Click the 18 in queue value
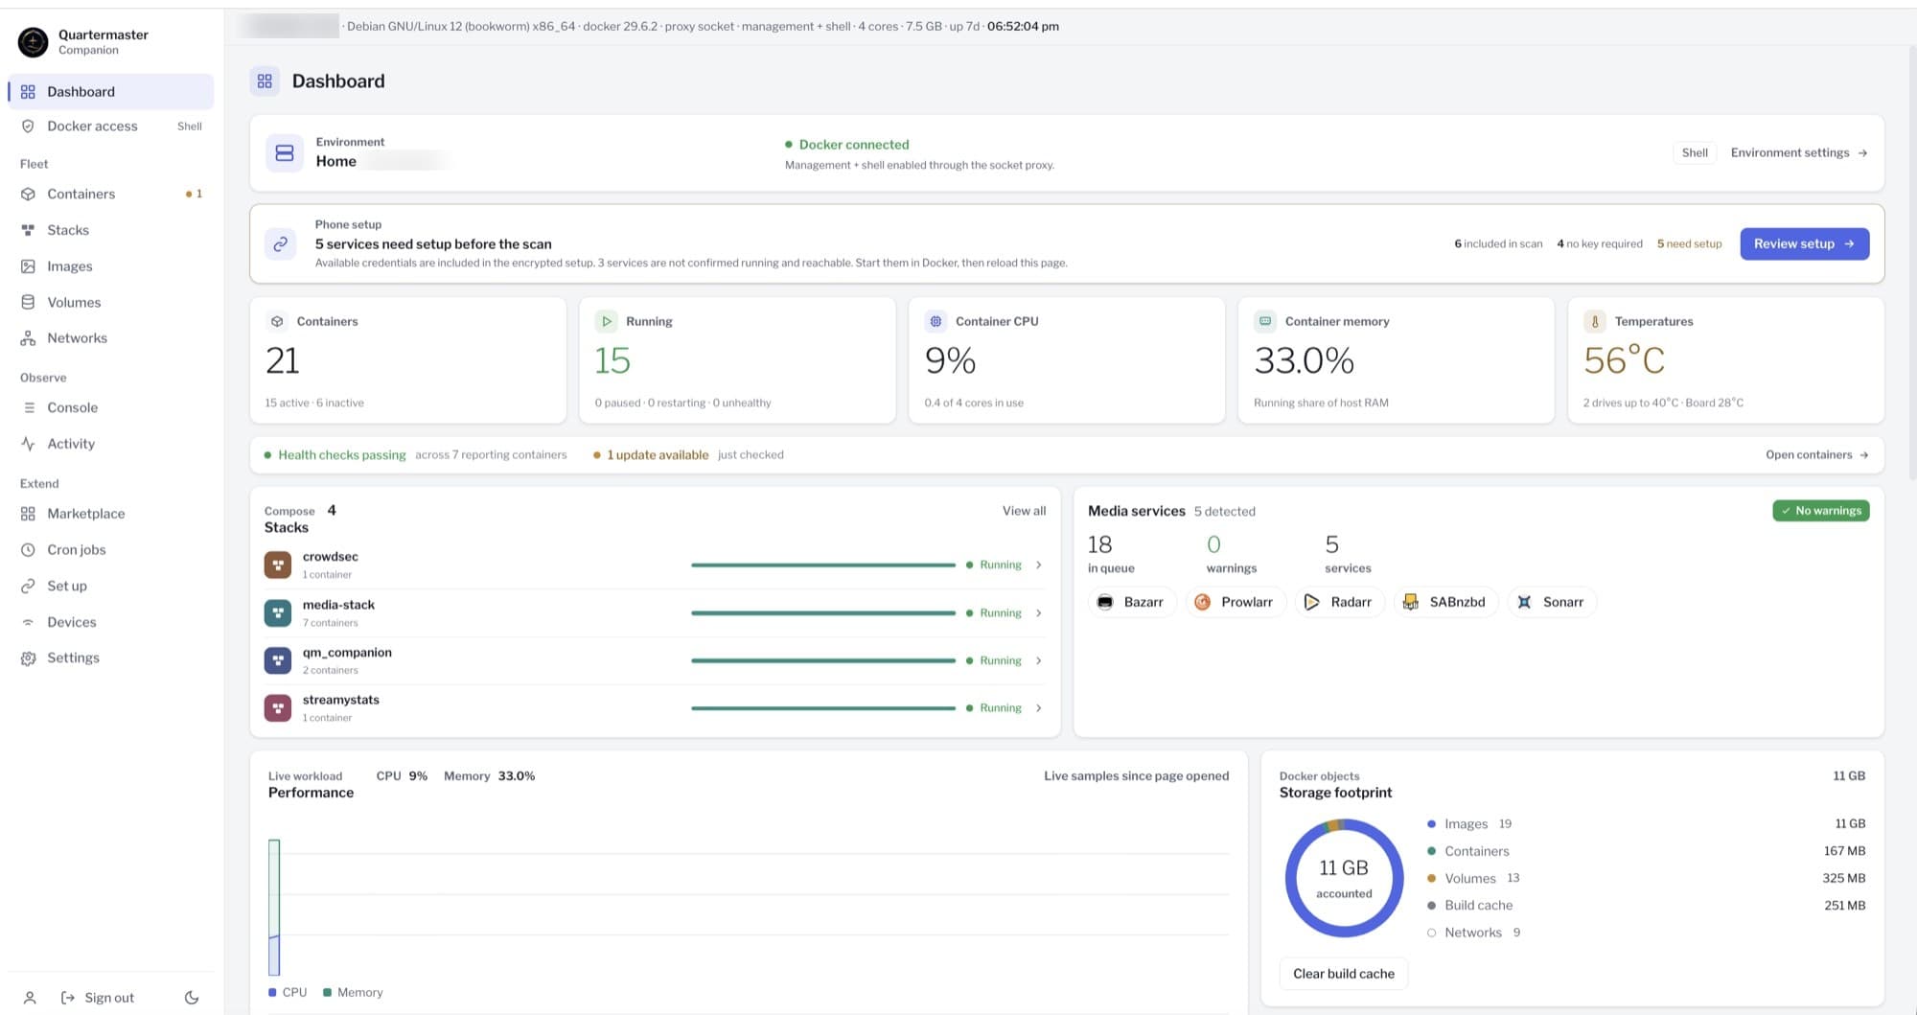 point(1099,544)
